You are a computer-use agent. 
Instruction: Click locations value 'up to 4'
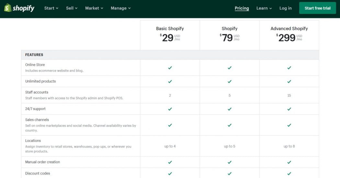pyautogui.click(x=170, y=146)
